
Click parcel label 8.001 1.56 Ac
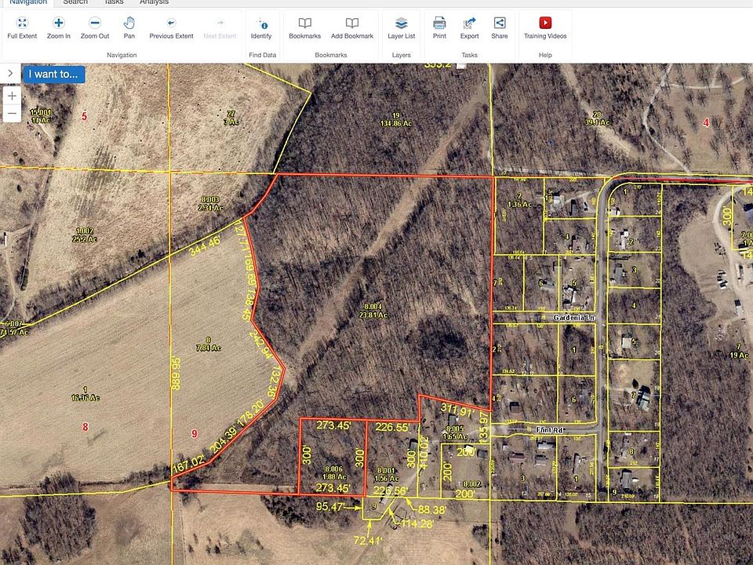(x=387, y=475)
